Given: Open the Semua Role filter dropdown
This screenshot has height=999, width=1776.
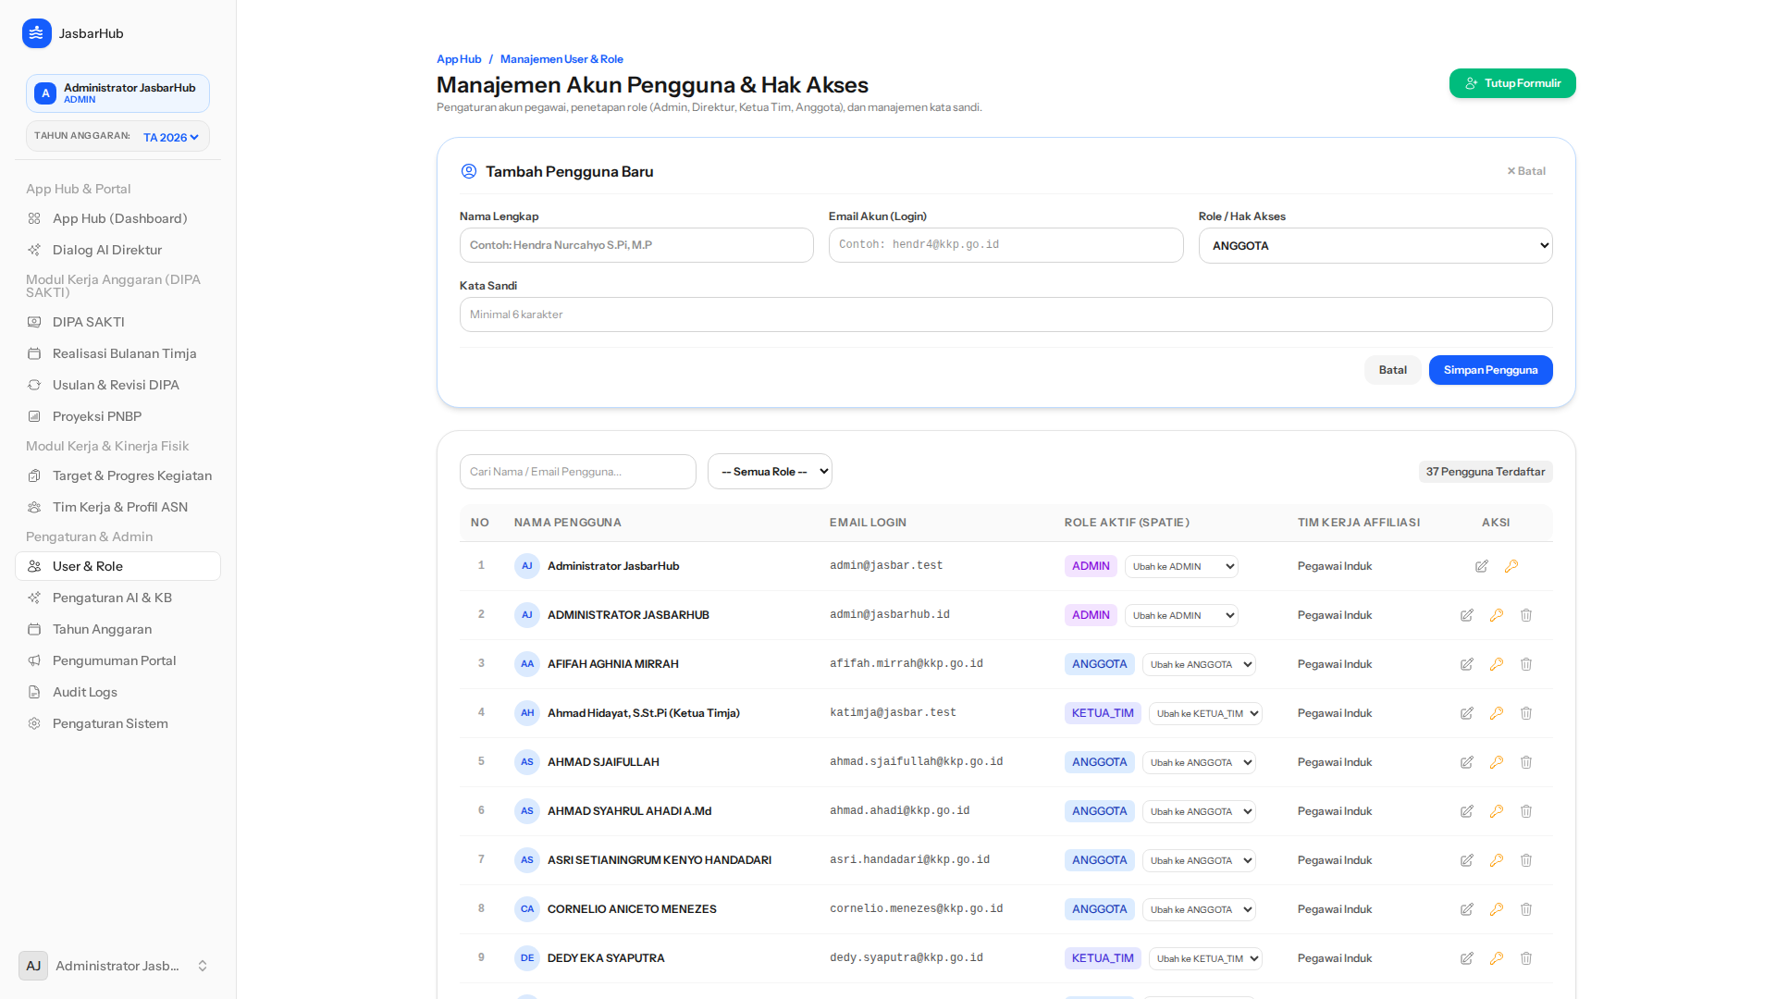Looking at the screenshot, I should [770, 472].
